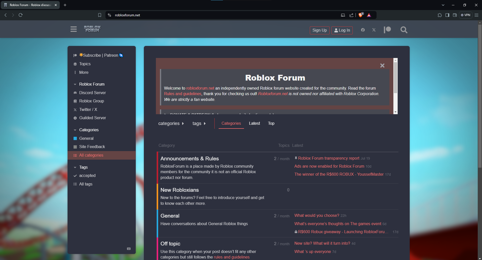
Task: Select All categories in sidebar
Action: [102, 155]
